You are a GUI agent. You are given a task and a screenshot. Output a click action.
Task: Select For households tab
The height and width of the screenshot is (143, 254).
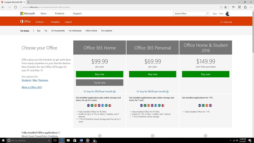pyautogui.click(x=58, y=31)
